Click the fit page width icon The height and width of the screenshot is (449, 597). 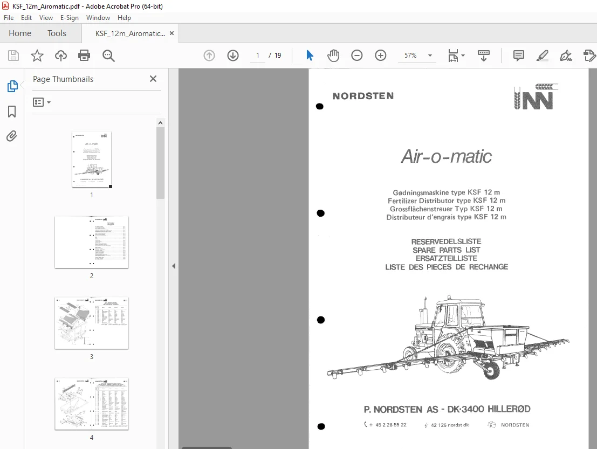coord(453,56)
